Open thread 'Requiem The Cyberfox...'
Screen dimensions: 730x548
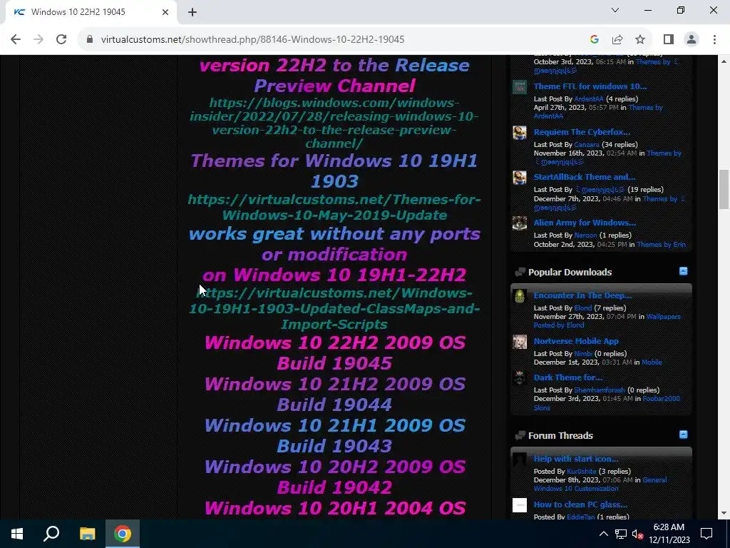[582, 132]
